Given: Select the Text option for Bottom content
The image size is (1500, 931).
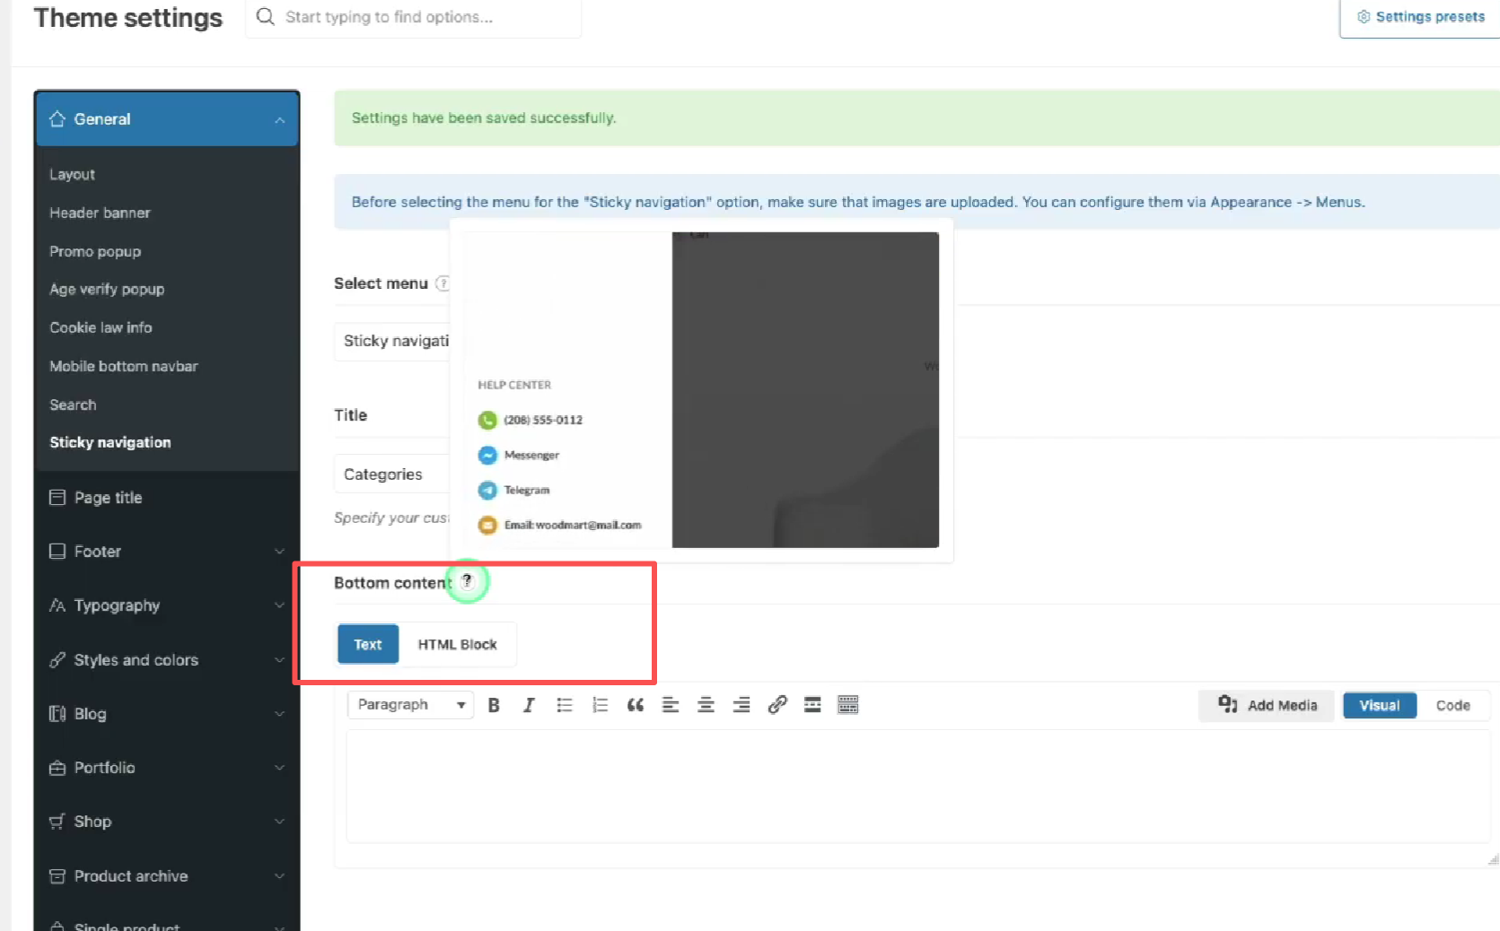Looking at the screenshot, I should click(367, 644).
